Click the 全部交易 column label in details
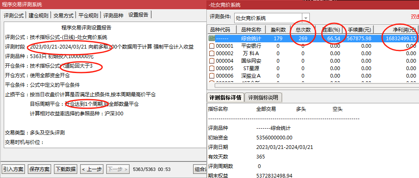 tap(266, 109)
